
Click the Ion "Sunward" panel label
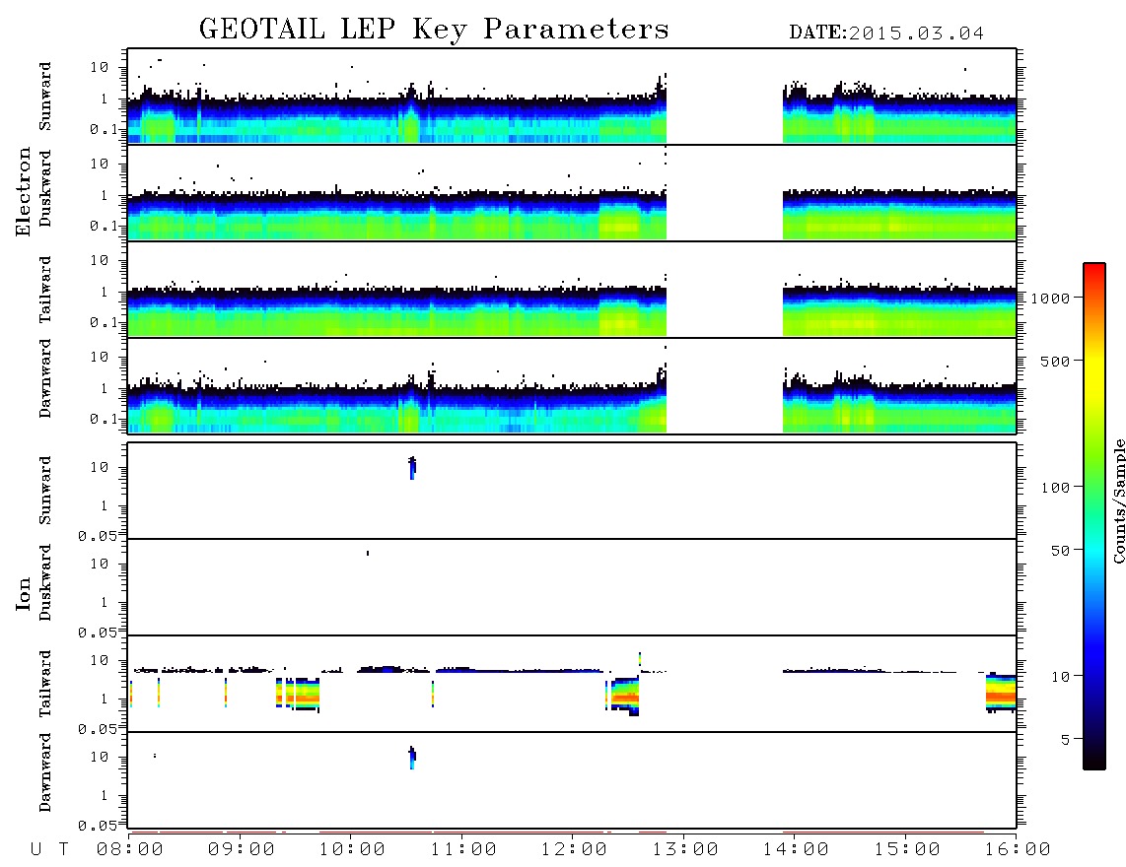coord(45,491)
